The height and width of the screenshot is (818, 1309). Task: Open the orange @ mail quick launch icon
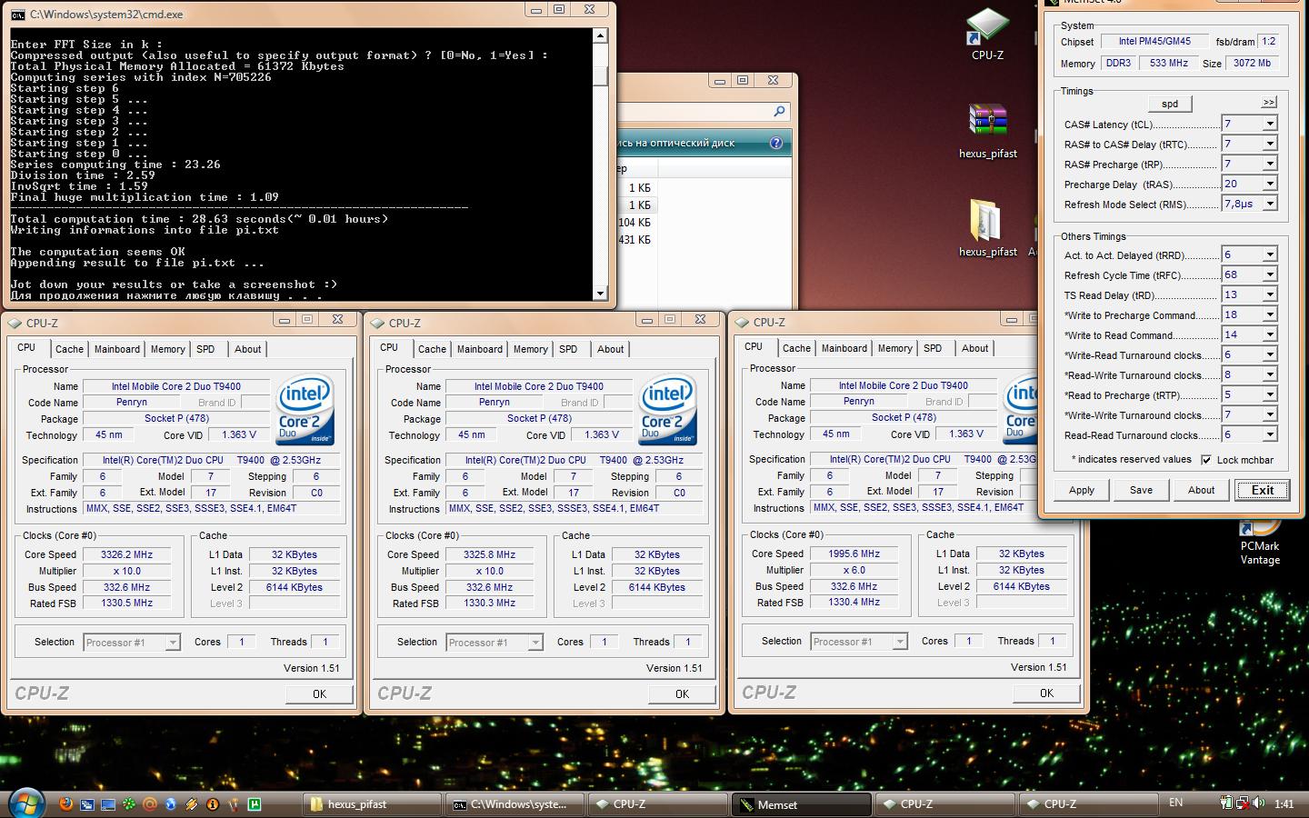click(150, 804)
